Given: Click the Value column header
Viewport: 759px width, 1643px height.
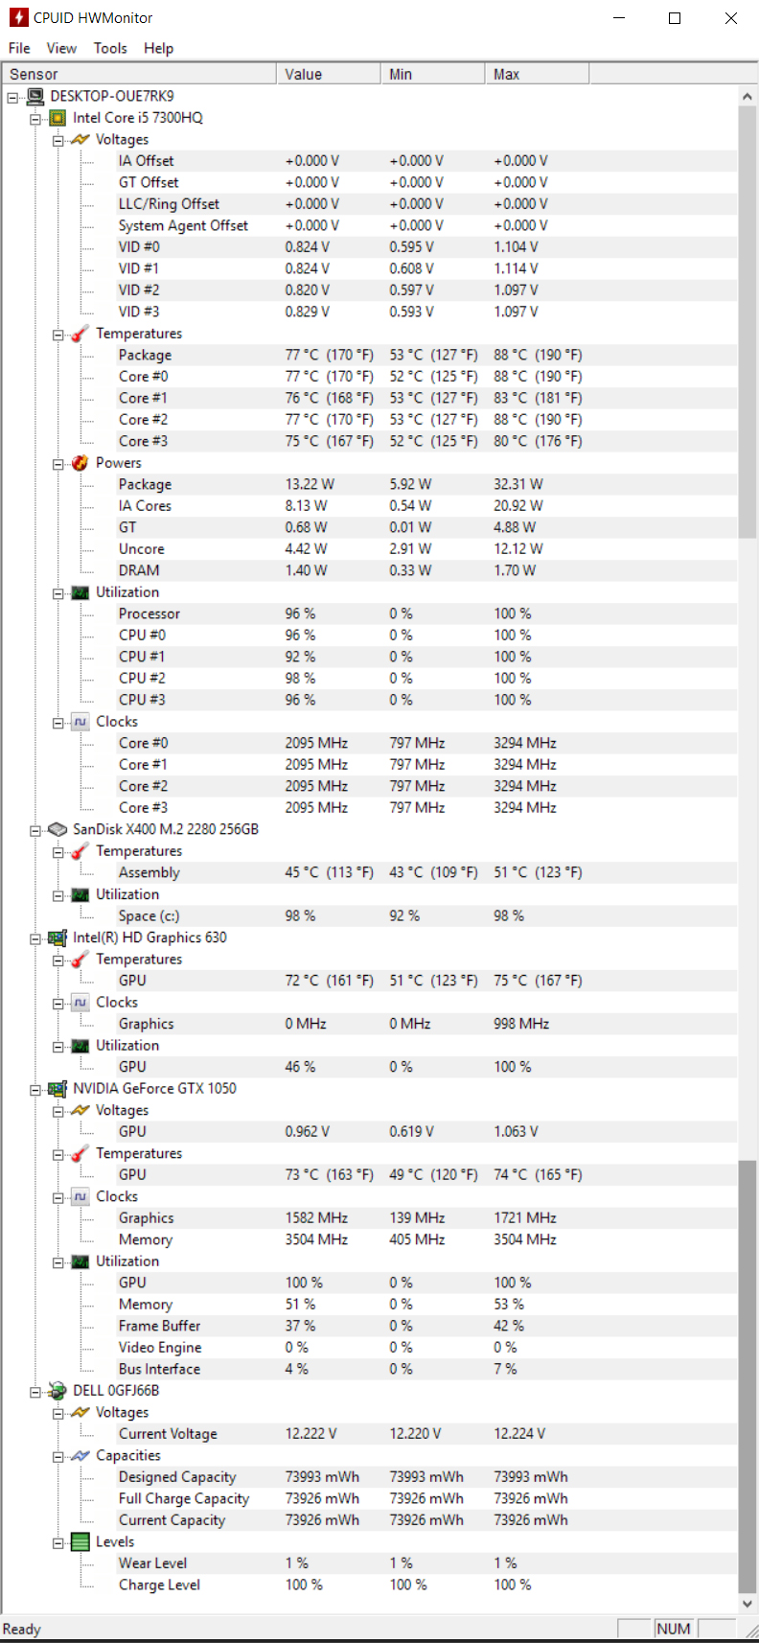Looking at the screenshot, I should [328, 74].
